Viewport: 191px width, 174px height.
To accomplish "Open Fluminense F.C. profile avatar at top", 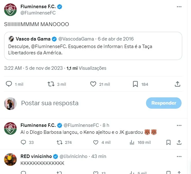I will click(x=10, y=9).
